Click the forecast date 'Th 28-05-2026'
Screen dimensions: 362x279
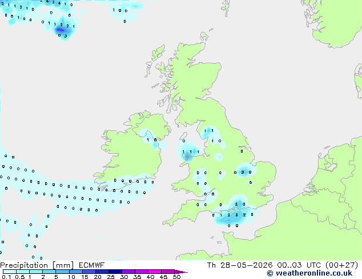click(240, 265)
